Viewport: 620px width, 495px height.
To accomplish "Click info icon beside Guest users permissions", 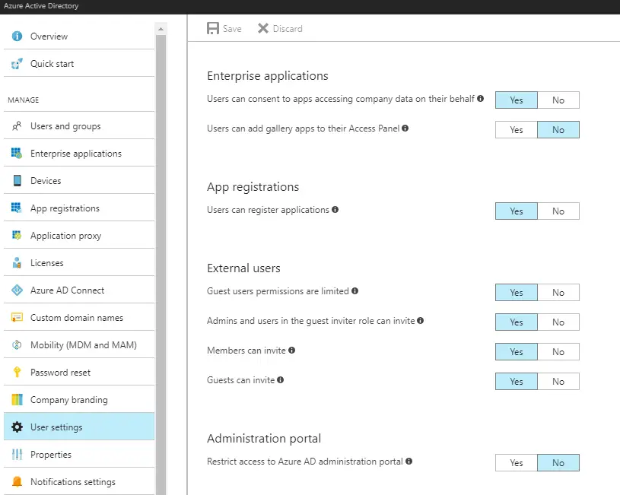I will [x=355, y=291].
